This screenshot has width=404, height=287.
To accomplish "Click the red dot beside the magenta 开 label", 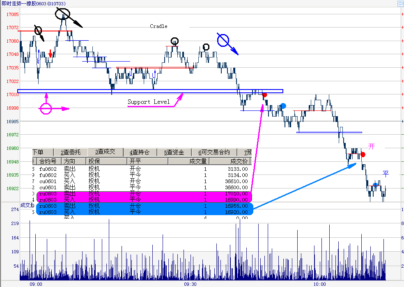I will pos(363,154).
